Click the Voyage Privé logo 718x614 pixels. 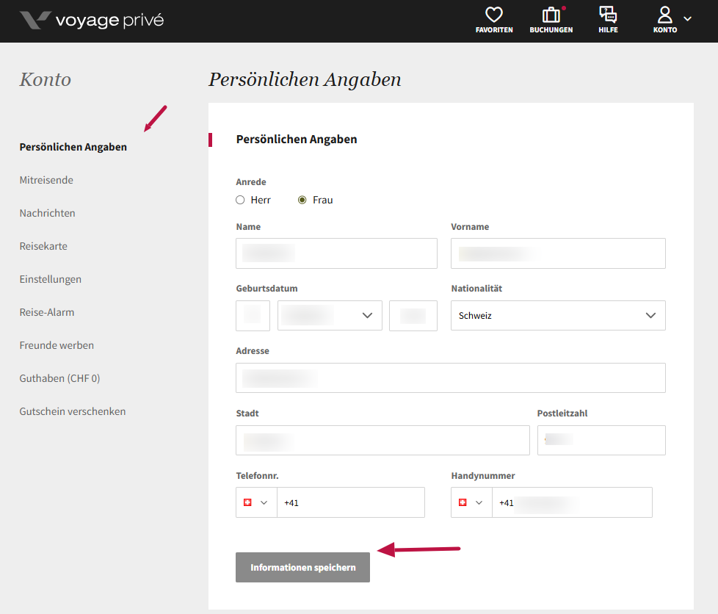coord(91,20)
